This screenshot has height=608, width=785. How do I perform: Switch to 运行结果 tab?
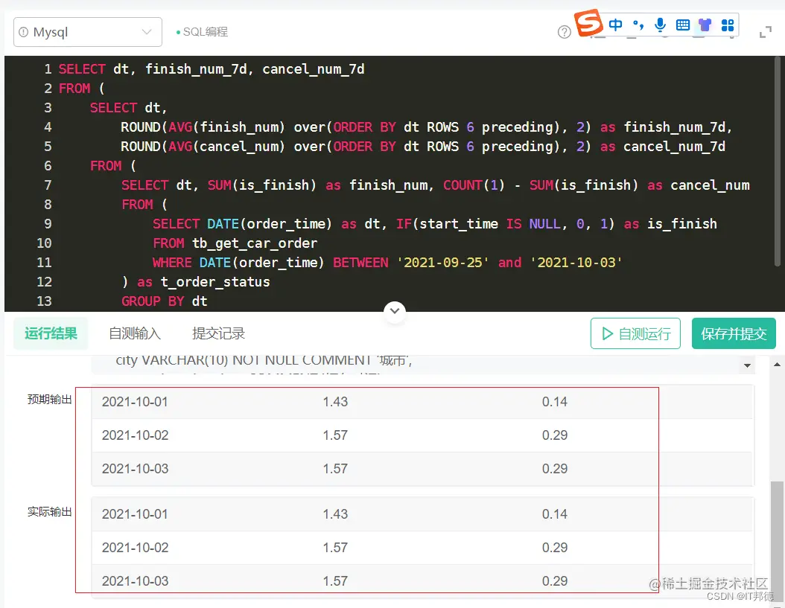pos(51,333)
